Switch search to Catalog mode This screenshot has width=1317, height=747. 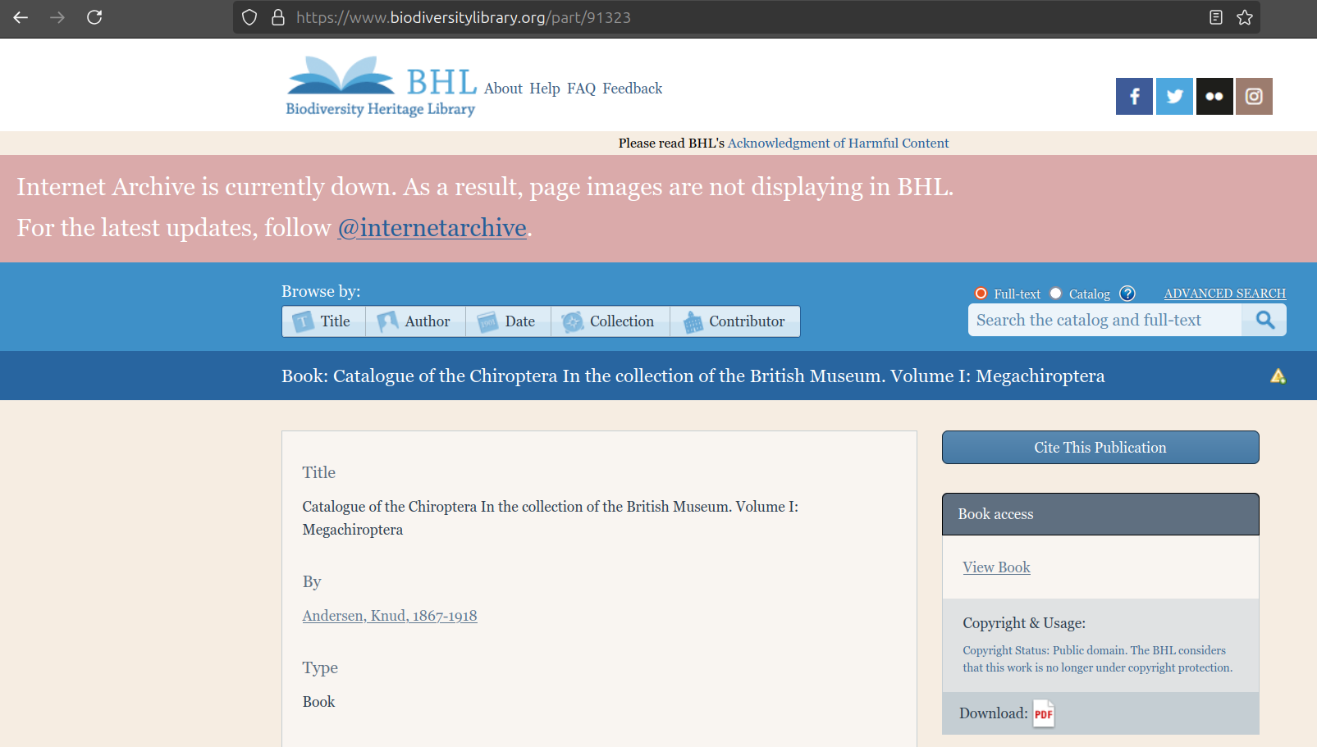click(1055, 293)
